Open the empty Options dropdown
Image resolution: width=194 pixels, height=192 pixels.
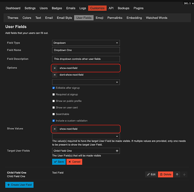coord(86,82)
